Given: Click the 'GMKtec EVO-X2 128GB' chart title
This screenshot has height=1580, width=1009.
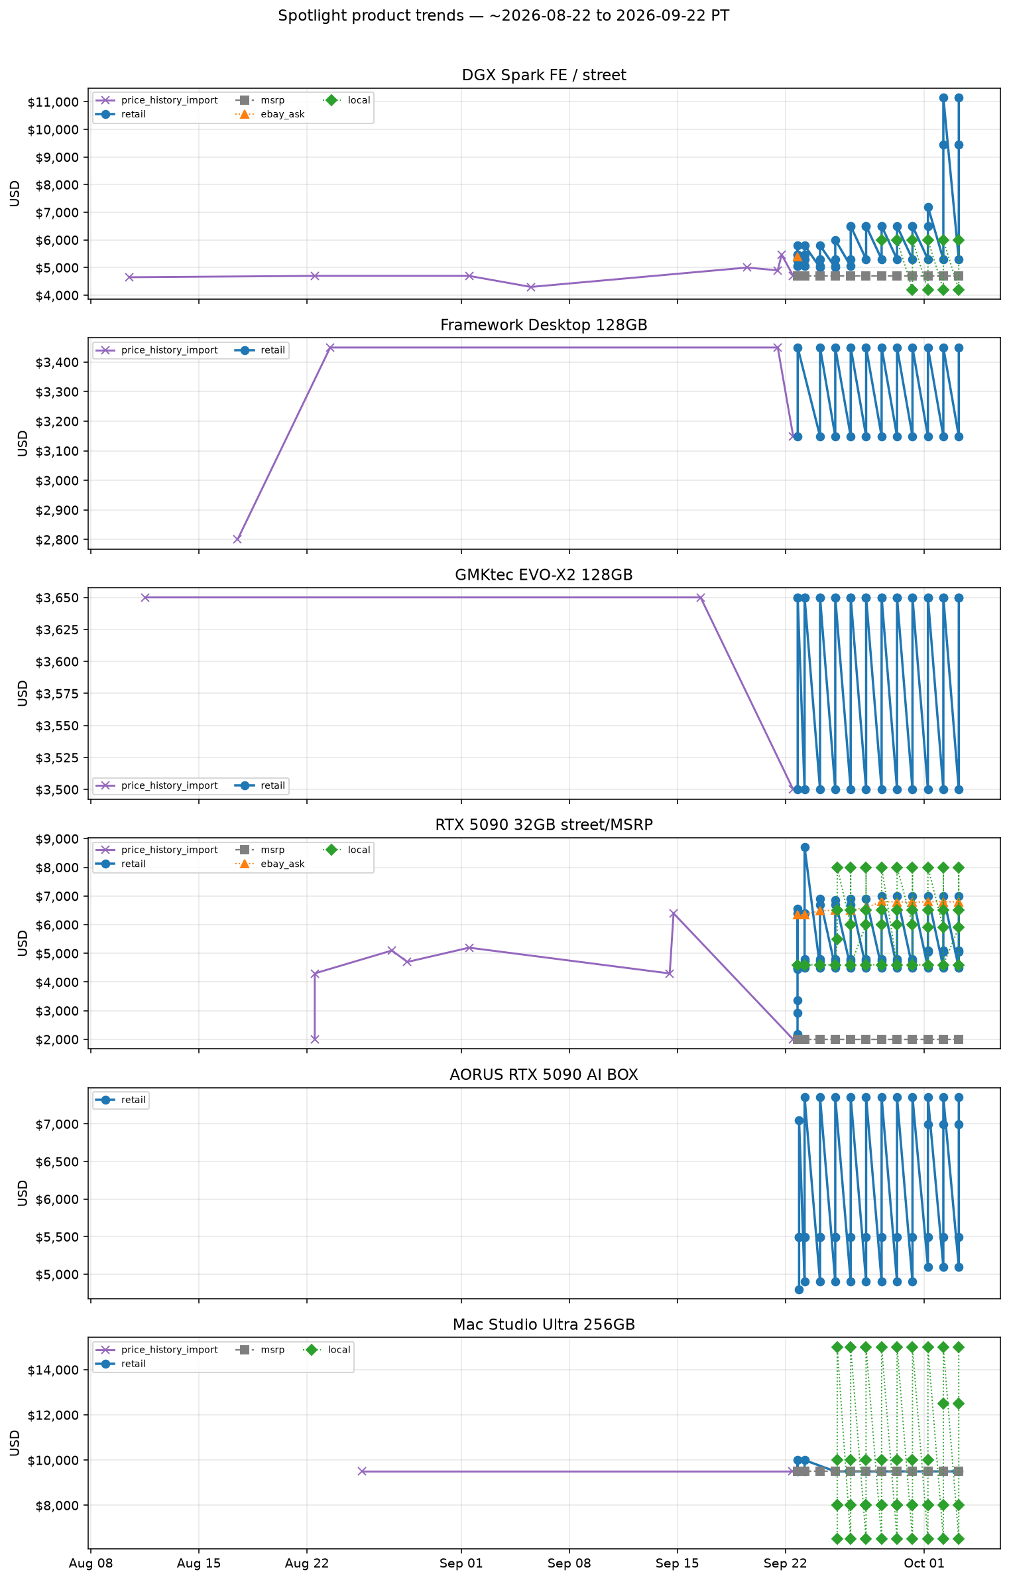Looking at the screenshot, I should [x=544, y=575].
